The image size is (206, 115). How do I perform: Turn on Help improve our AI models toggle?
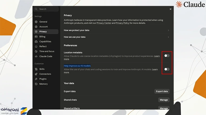point(167,69)
